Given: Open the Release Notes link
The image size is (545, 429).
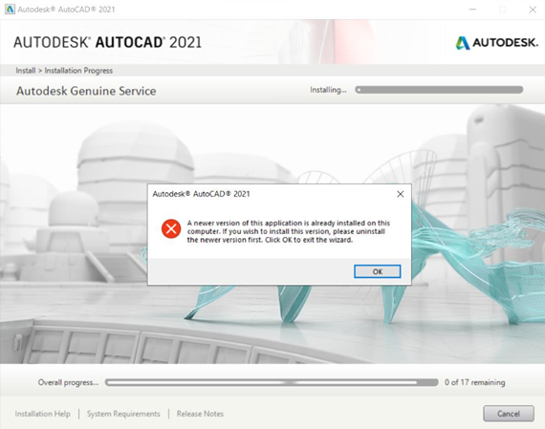Looking at the screenshot, I should click(200, 414).
